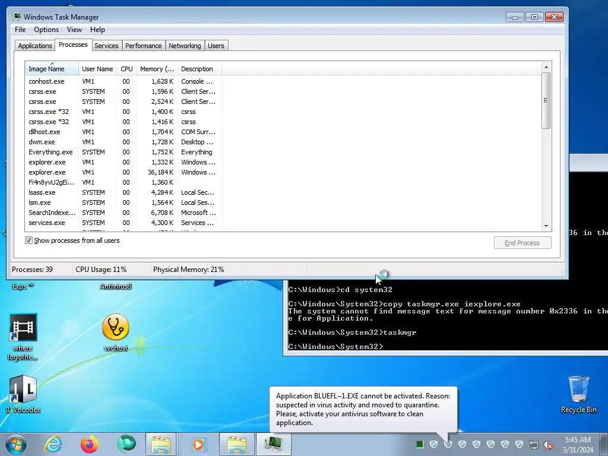608x456 pixels.
Task: Sort by the Memory column header
Action: point(157,69)
